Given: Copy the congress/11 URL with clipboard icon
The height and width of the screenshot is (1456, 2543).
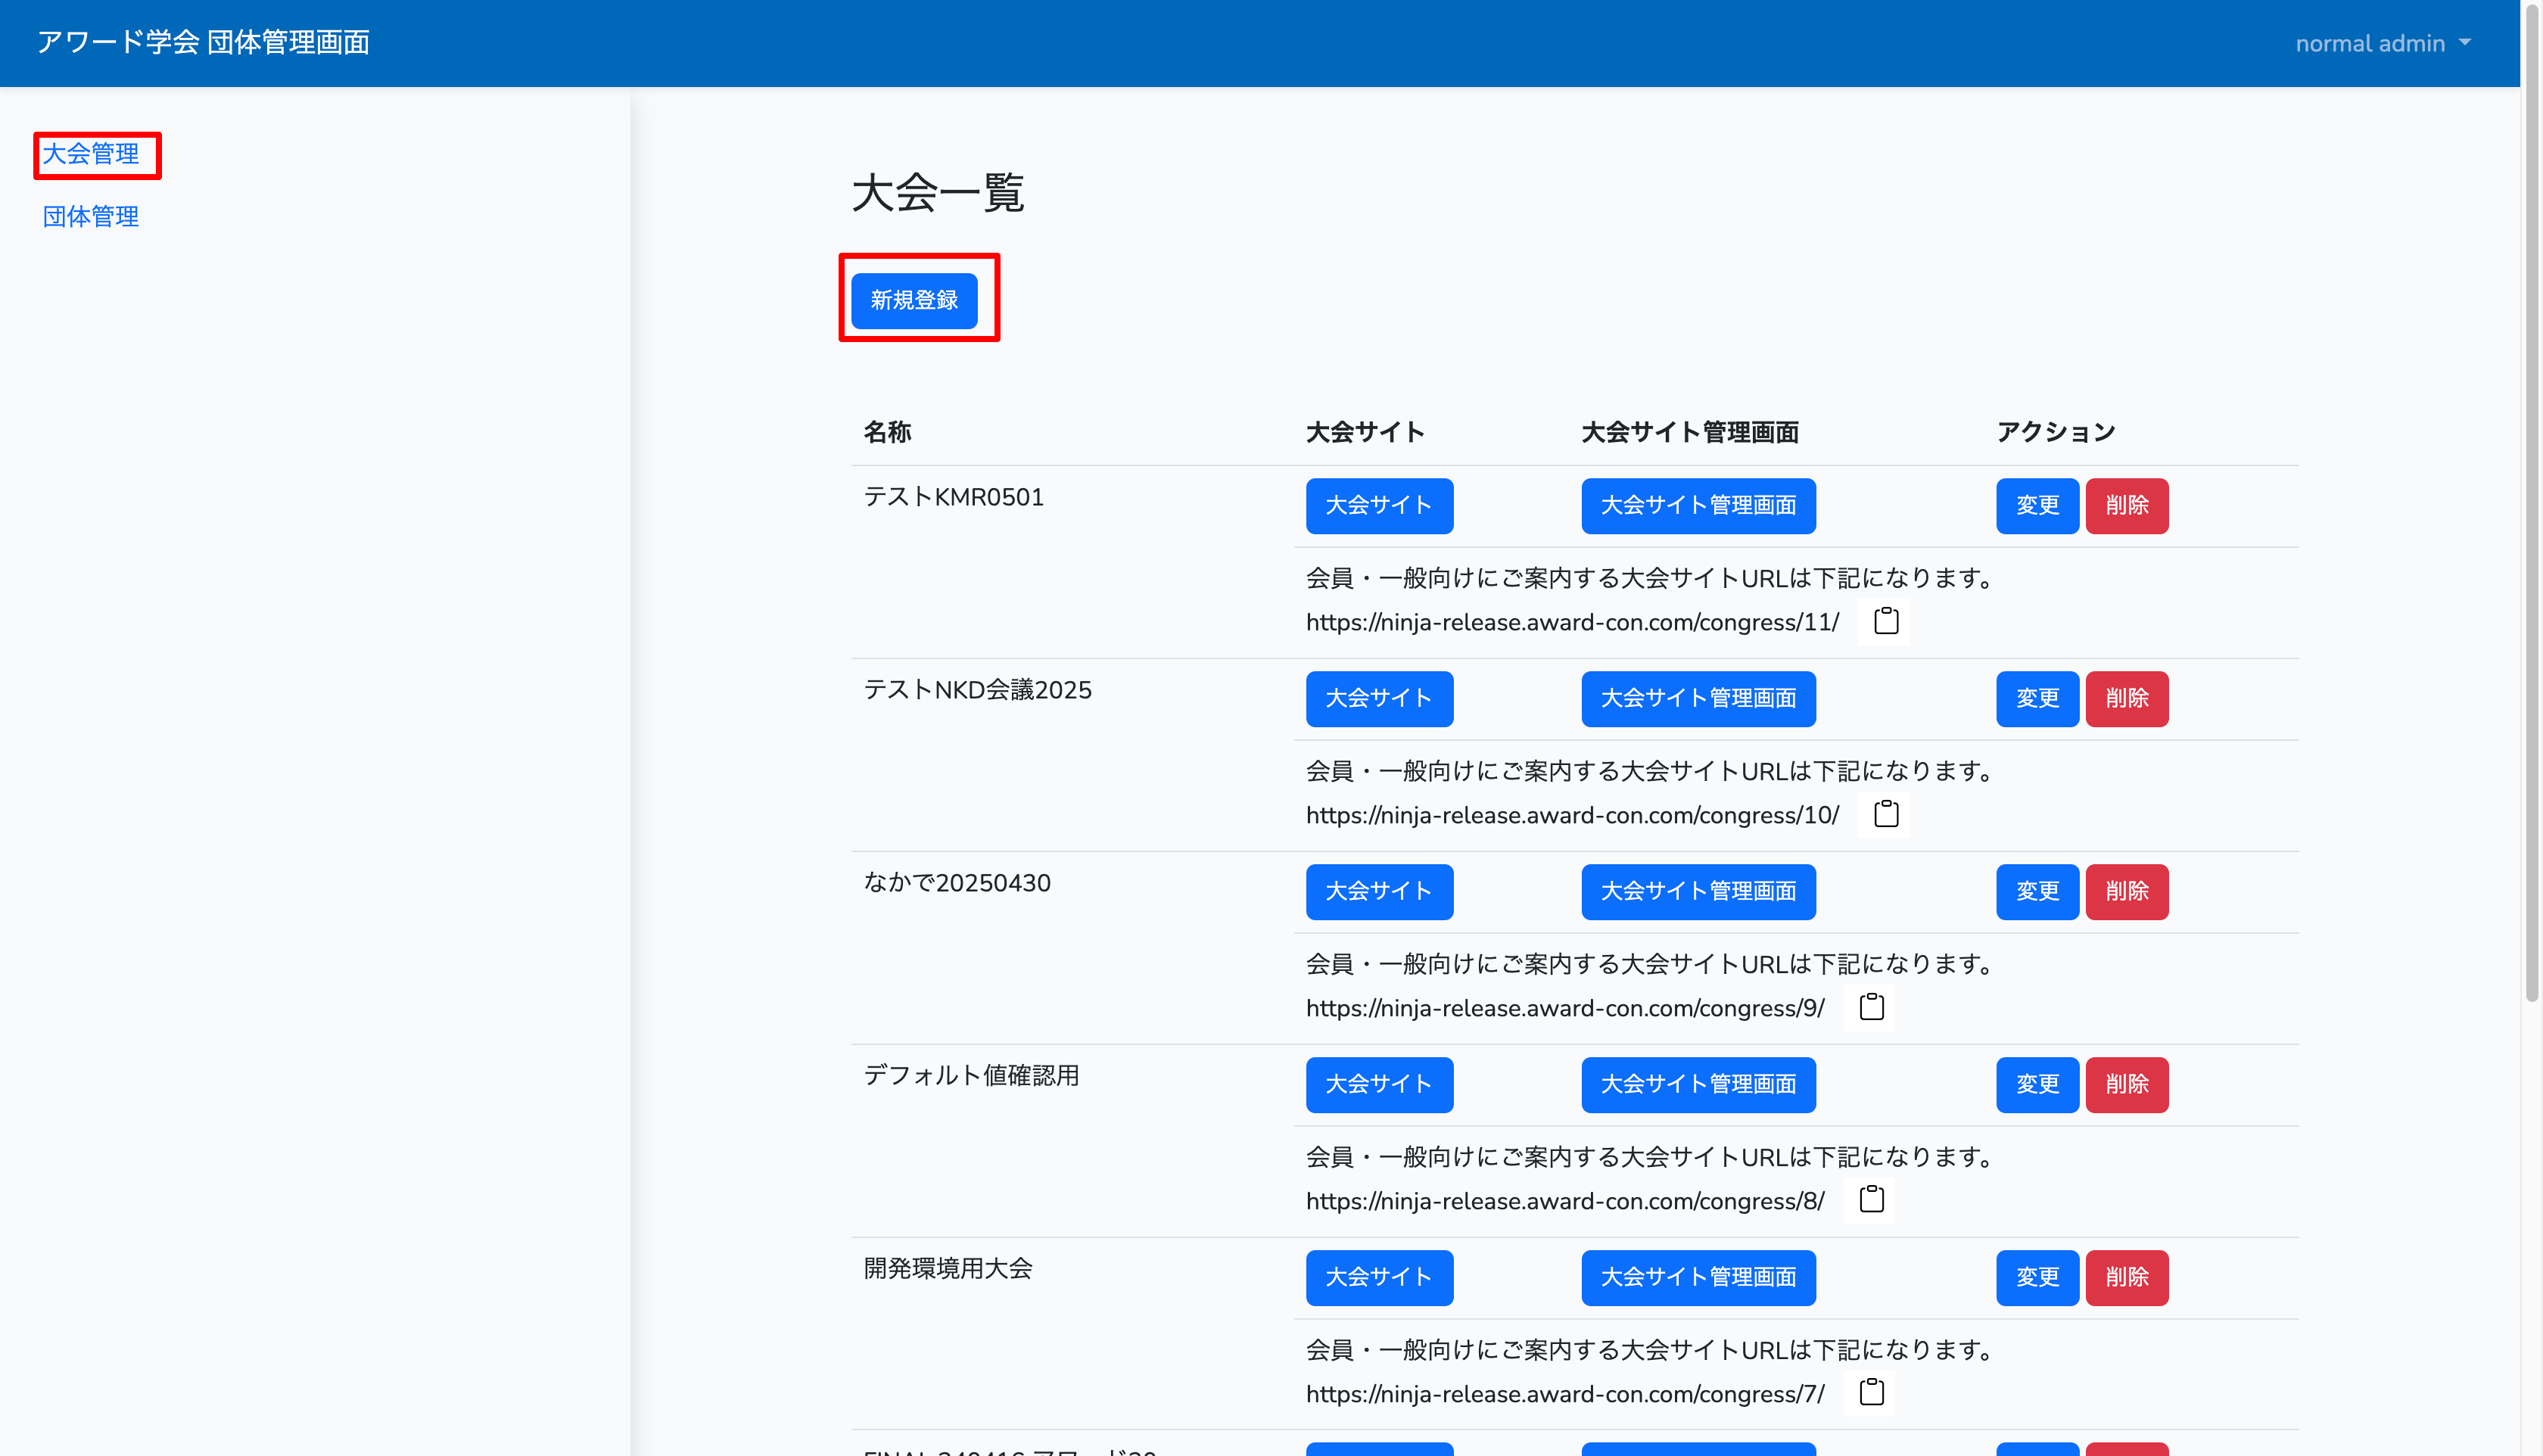Looking at the screenshot, I should pyautogui.click(x=1885, y=621).
